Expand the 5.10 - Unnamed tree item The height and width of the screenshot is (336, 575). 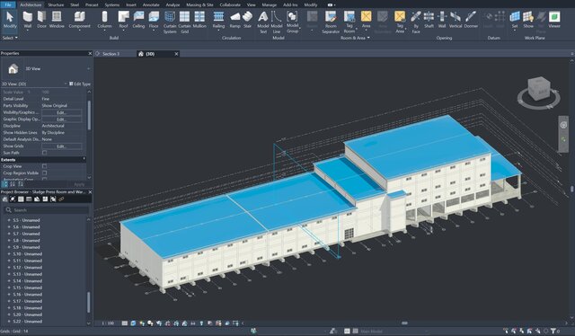pos(9,254)
